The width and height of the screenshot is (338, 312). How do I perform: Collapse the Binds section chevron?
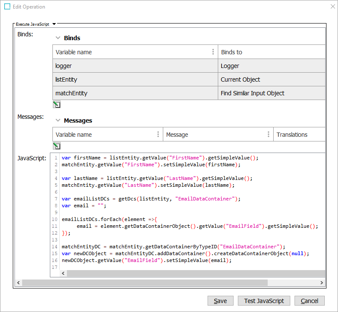point(58,38)
